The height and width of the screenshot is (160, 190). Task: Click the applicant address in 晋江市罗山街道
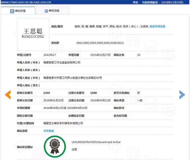[73, 78]
